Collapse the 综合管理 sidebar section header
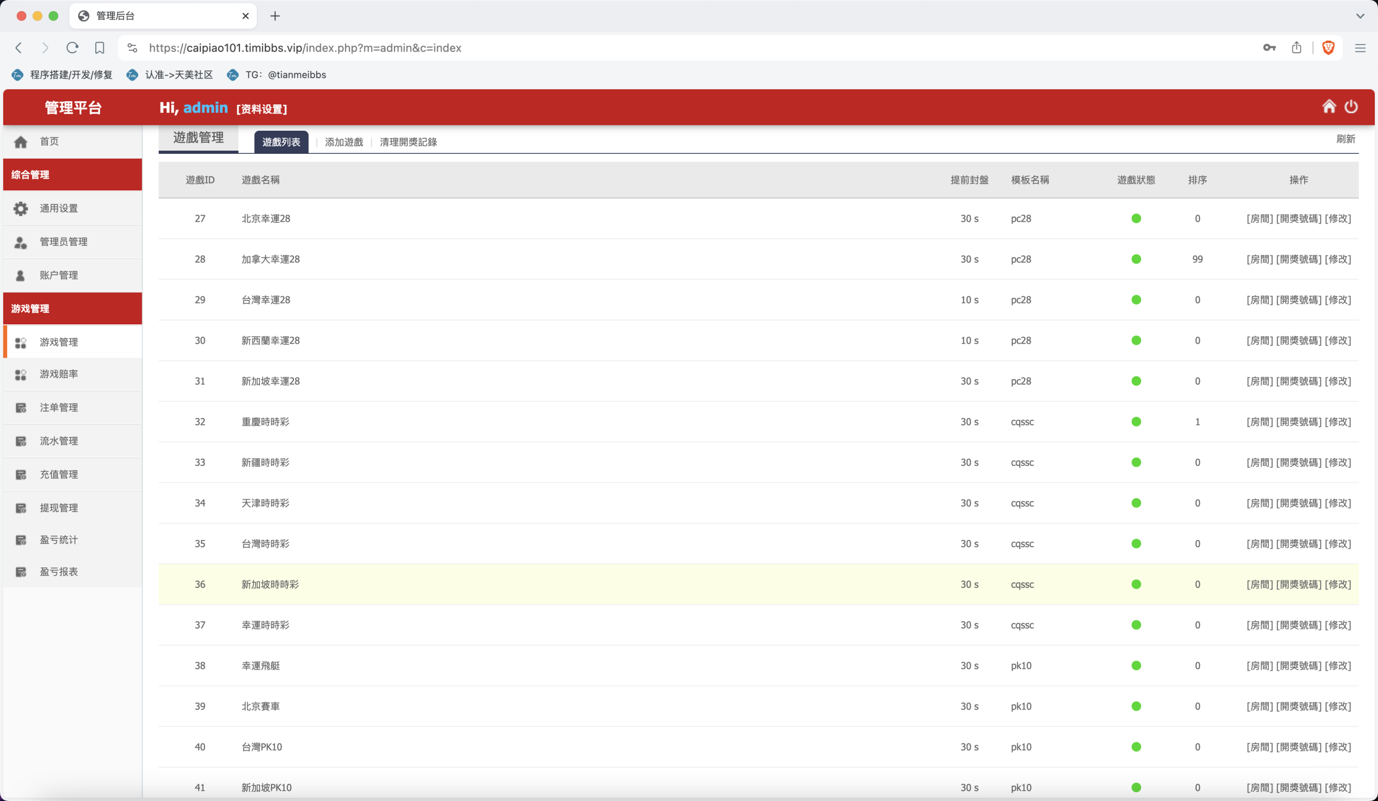Screen dimensions: 1378x801 coord(73,175)
